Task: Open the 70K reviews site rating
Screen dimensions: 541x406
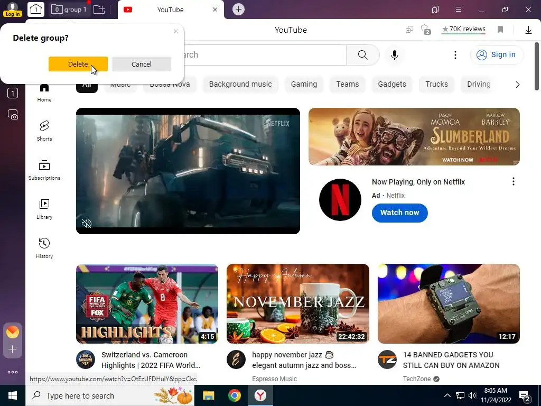Action: [x=464, y=30]
